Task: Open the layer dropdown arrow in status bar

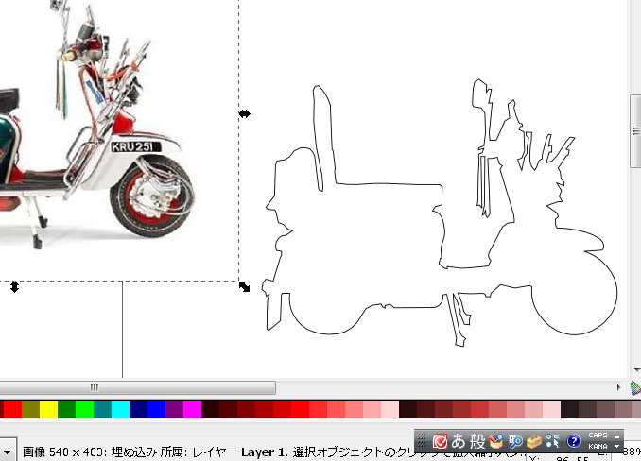Action: (8, 452)
